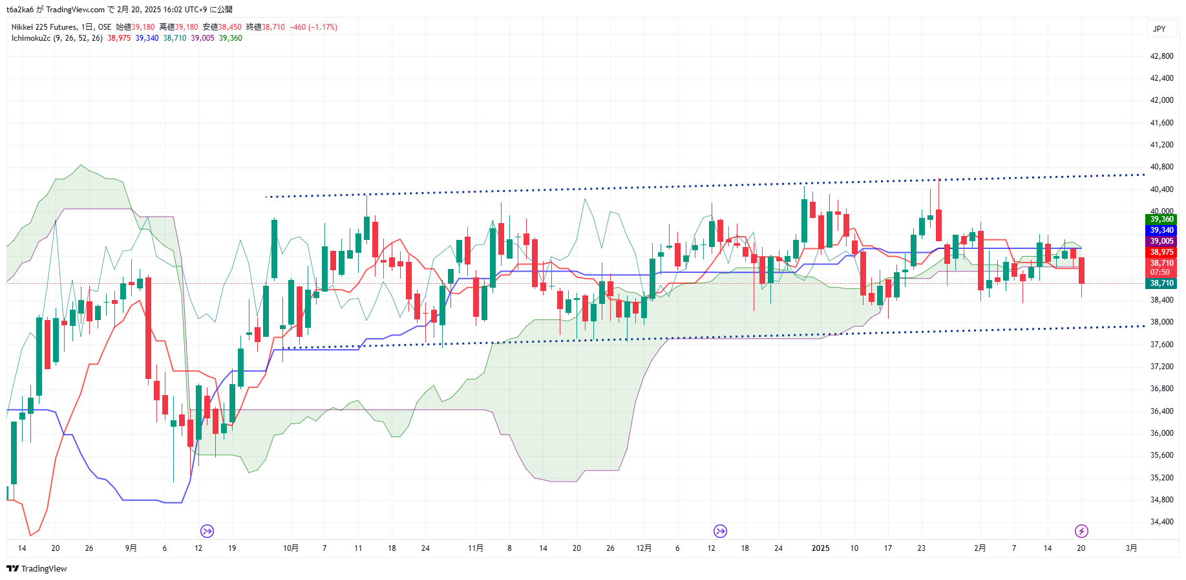
Task: Click the 10月 label on time axis
Action: [x=291, y=548]
